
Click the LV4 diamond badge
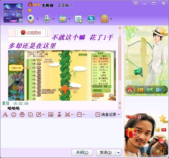(131, 117)
